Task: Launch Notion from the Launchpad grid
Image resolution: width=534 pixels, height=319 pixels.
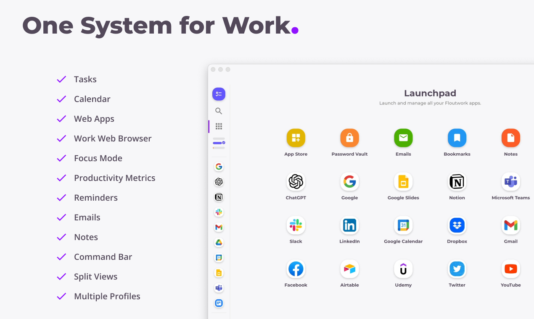Action: 457,182
